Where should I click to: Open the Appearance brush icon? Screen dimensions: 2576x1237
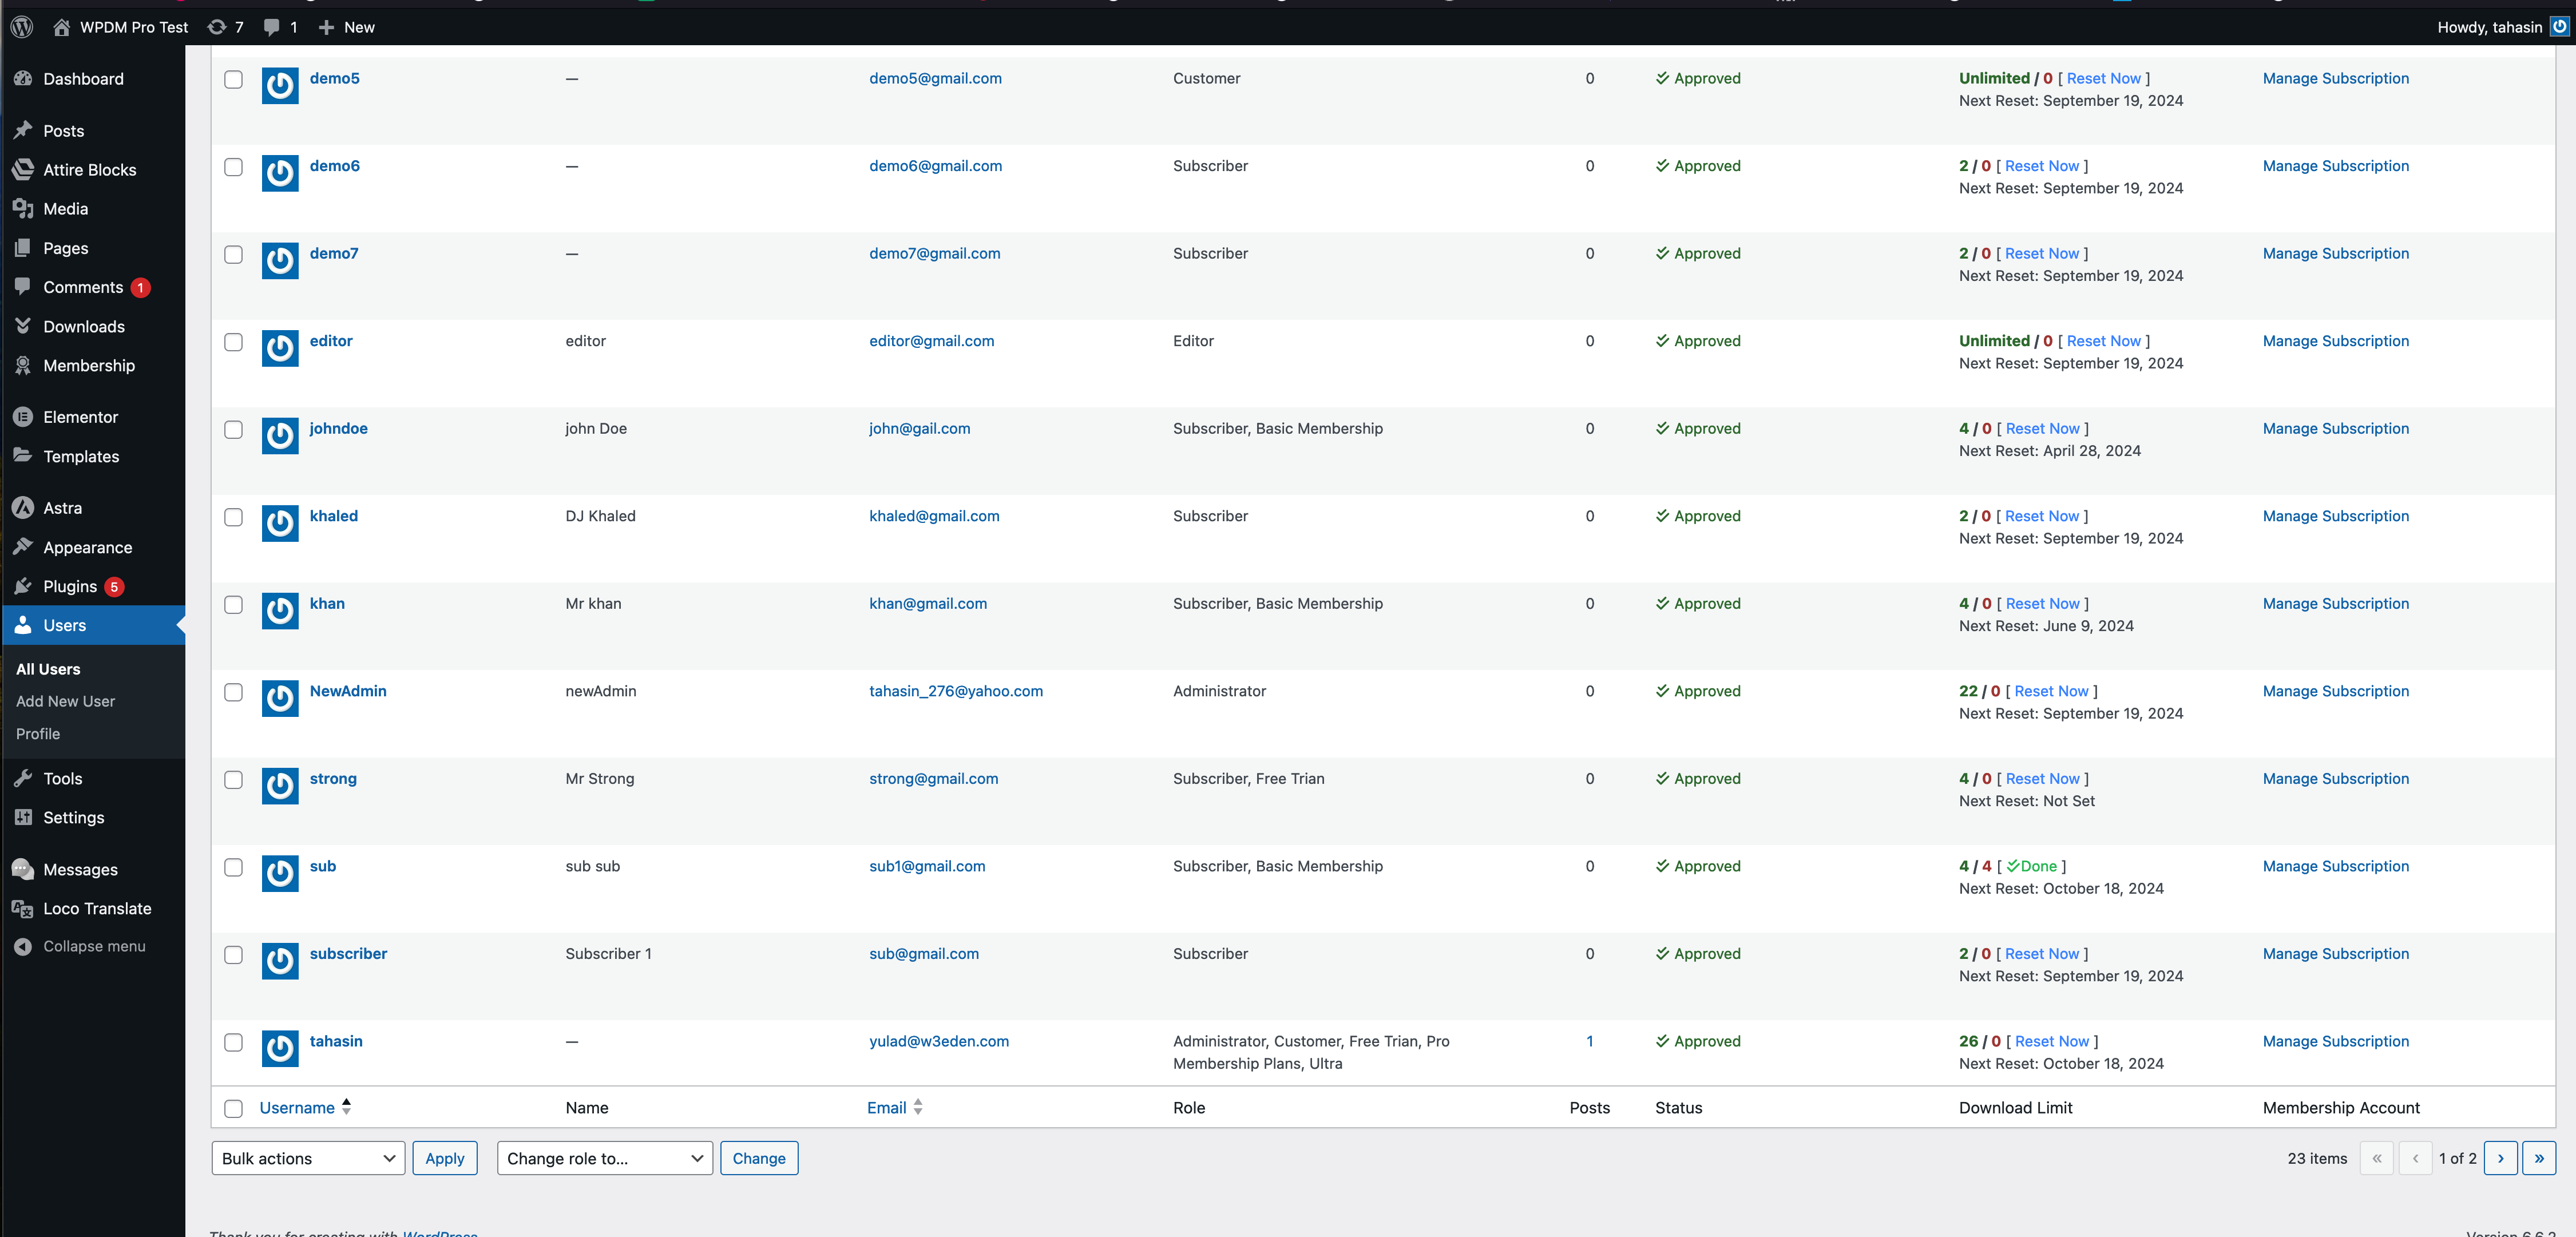(23, 547)
